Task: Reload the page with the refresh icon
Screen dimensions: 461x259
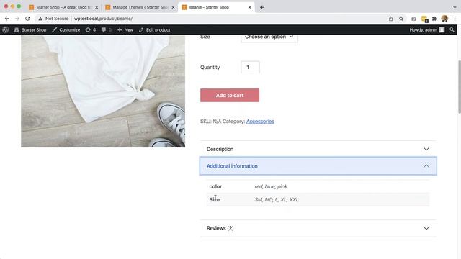Action: pyautogui.click(x=27, y=19)
